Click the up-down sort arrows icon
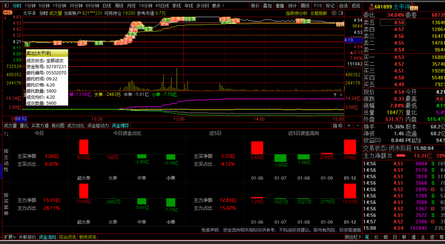 [x=6, y=134]
